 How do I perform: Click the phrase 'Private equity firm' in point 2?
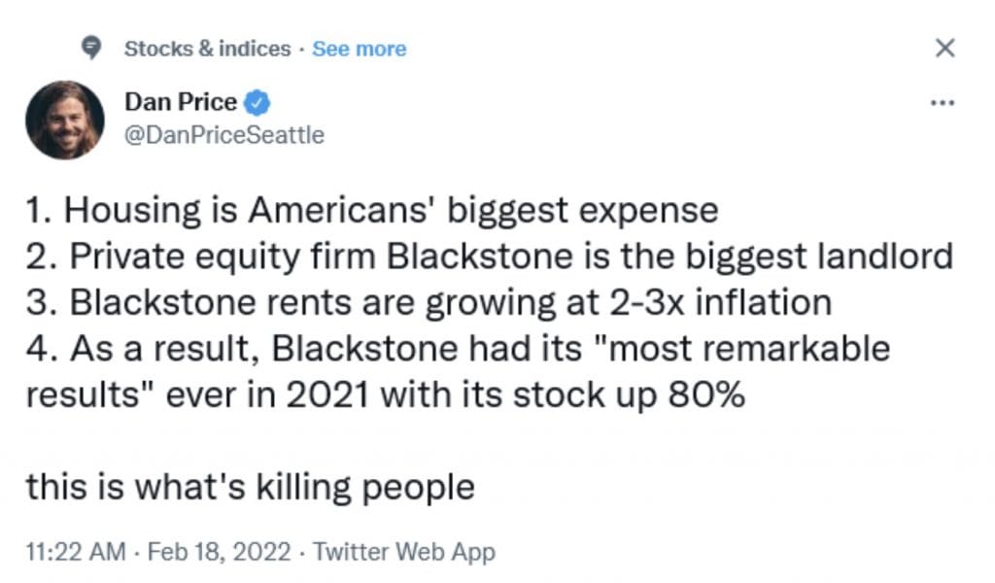[x=223, y=257]
